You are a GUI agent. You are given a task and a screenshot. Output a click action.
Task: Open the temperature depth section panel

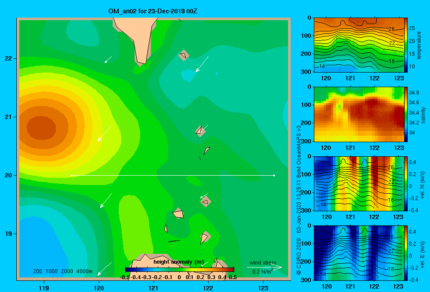[x=359, y=45]
